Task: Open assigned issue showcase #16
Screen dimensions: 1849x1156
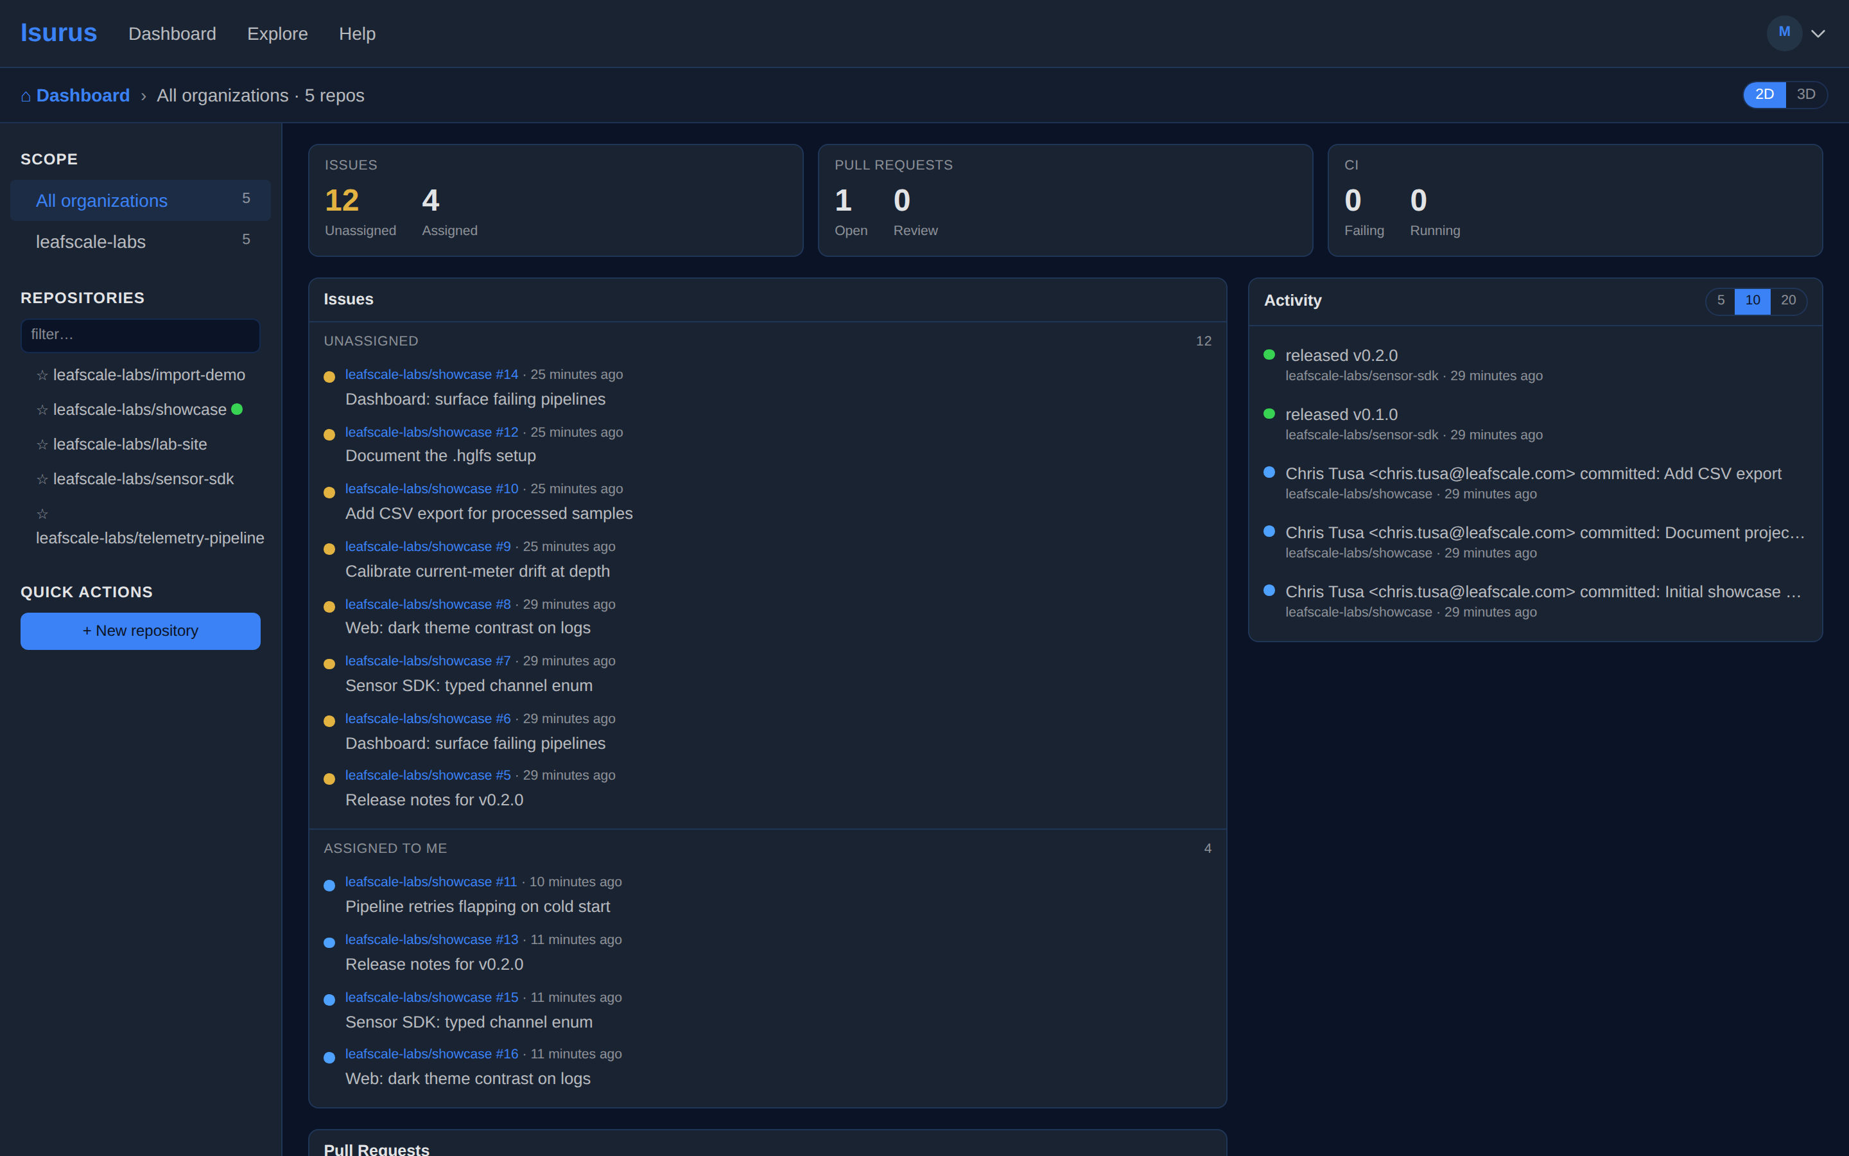Action: click(x=431, y=1053)
